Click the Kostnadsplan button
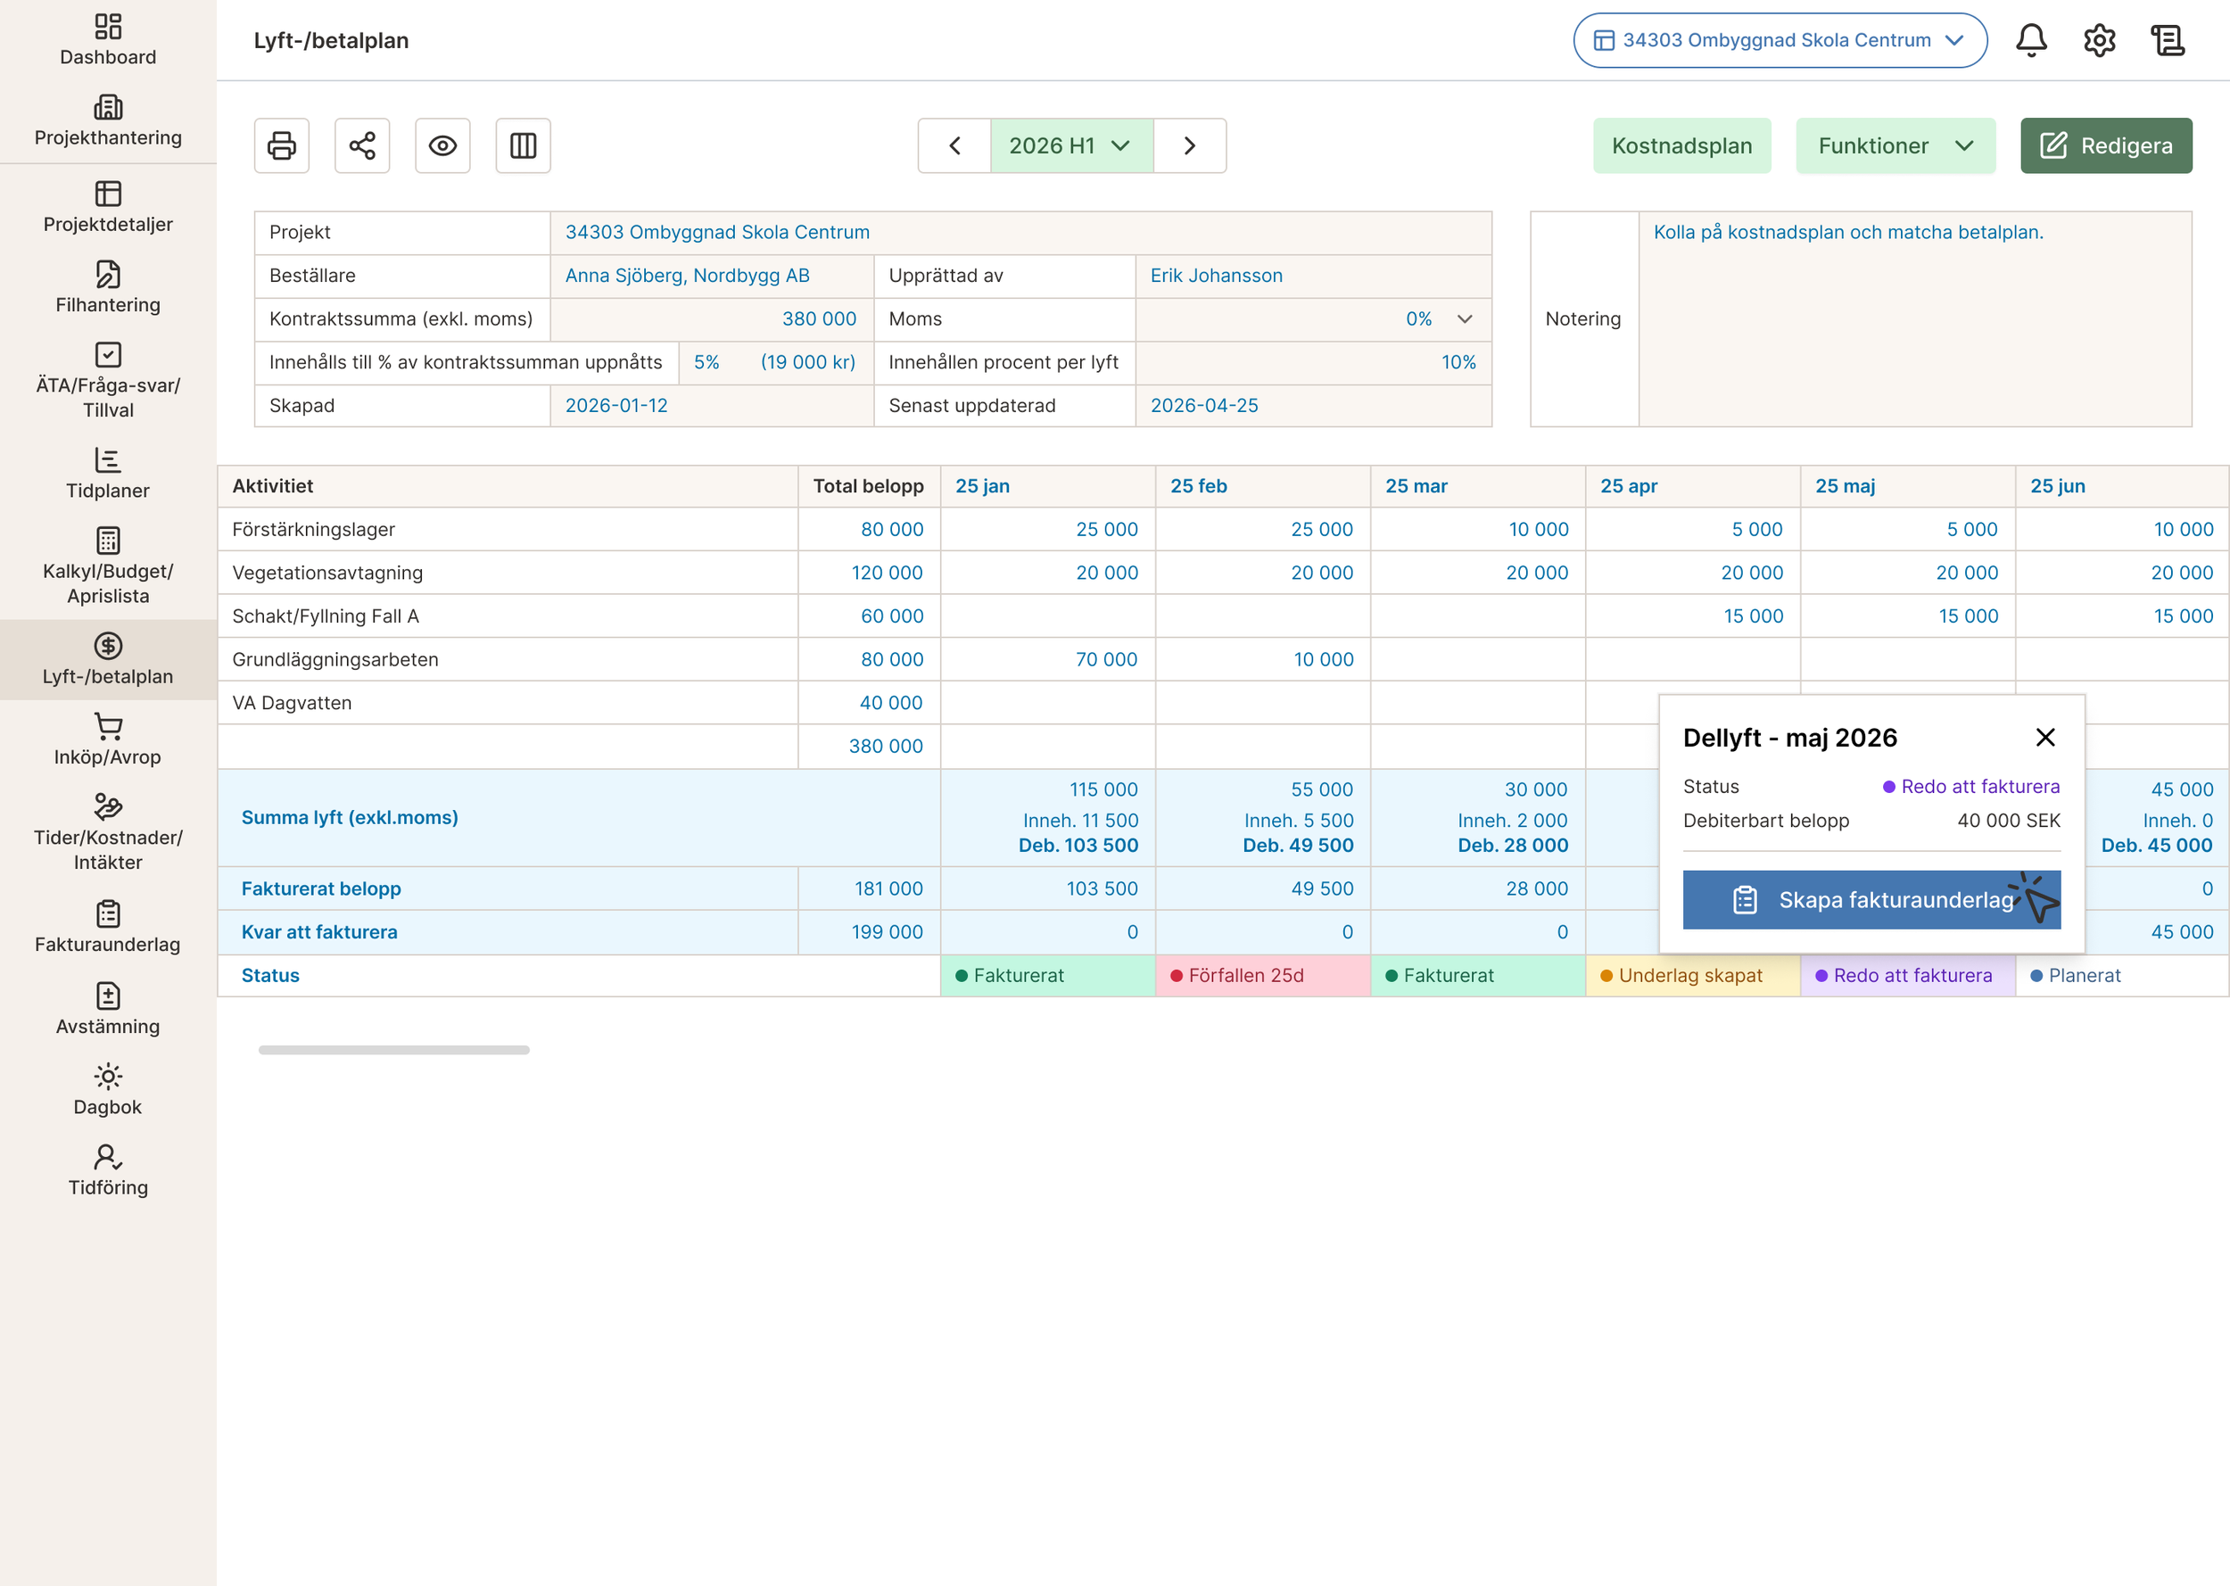Screen dimensions: 2230x1586 pyautogui.click(x=1681, y=145)
